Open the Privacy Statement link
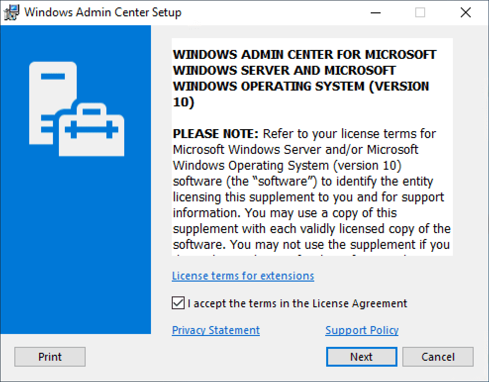 (x=216, y=330)
